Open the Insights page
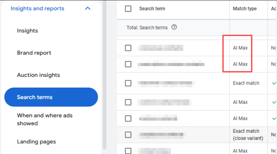 [x=27, y=31]
